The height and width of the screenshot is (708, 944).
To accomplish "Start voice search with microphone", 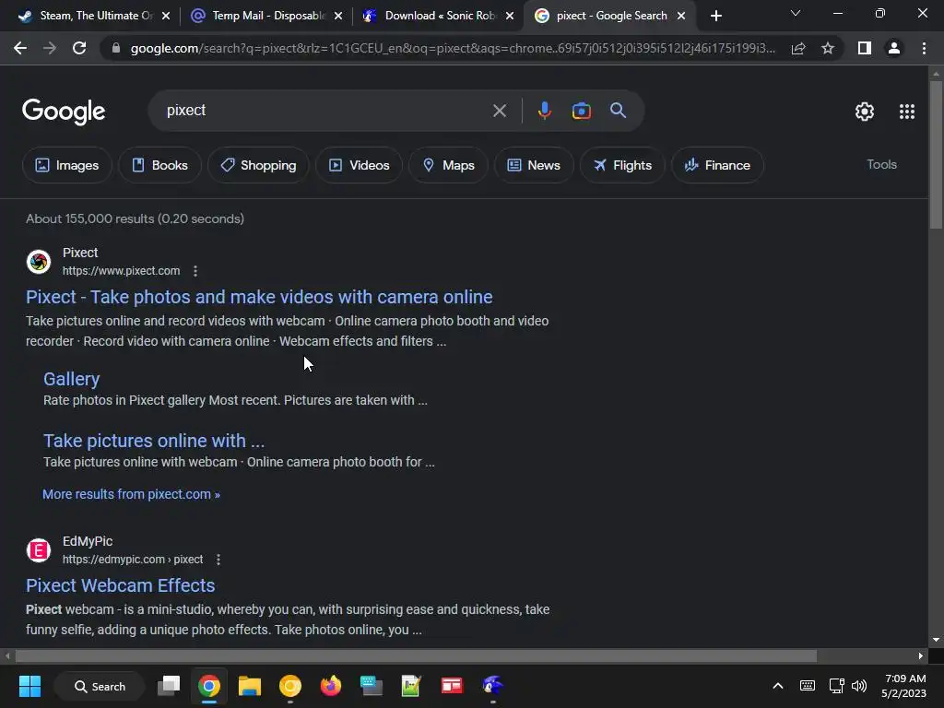I will coord(544,111).
